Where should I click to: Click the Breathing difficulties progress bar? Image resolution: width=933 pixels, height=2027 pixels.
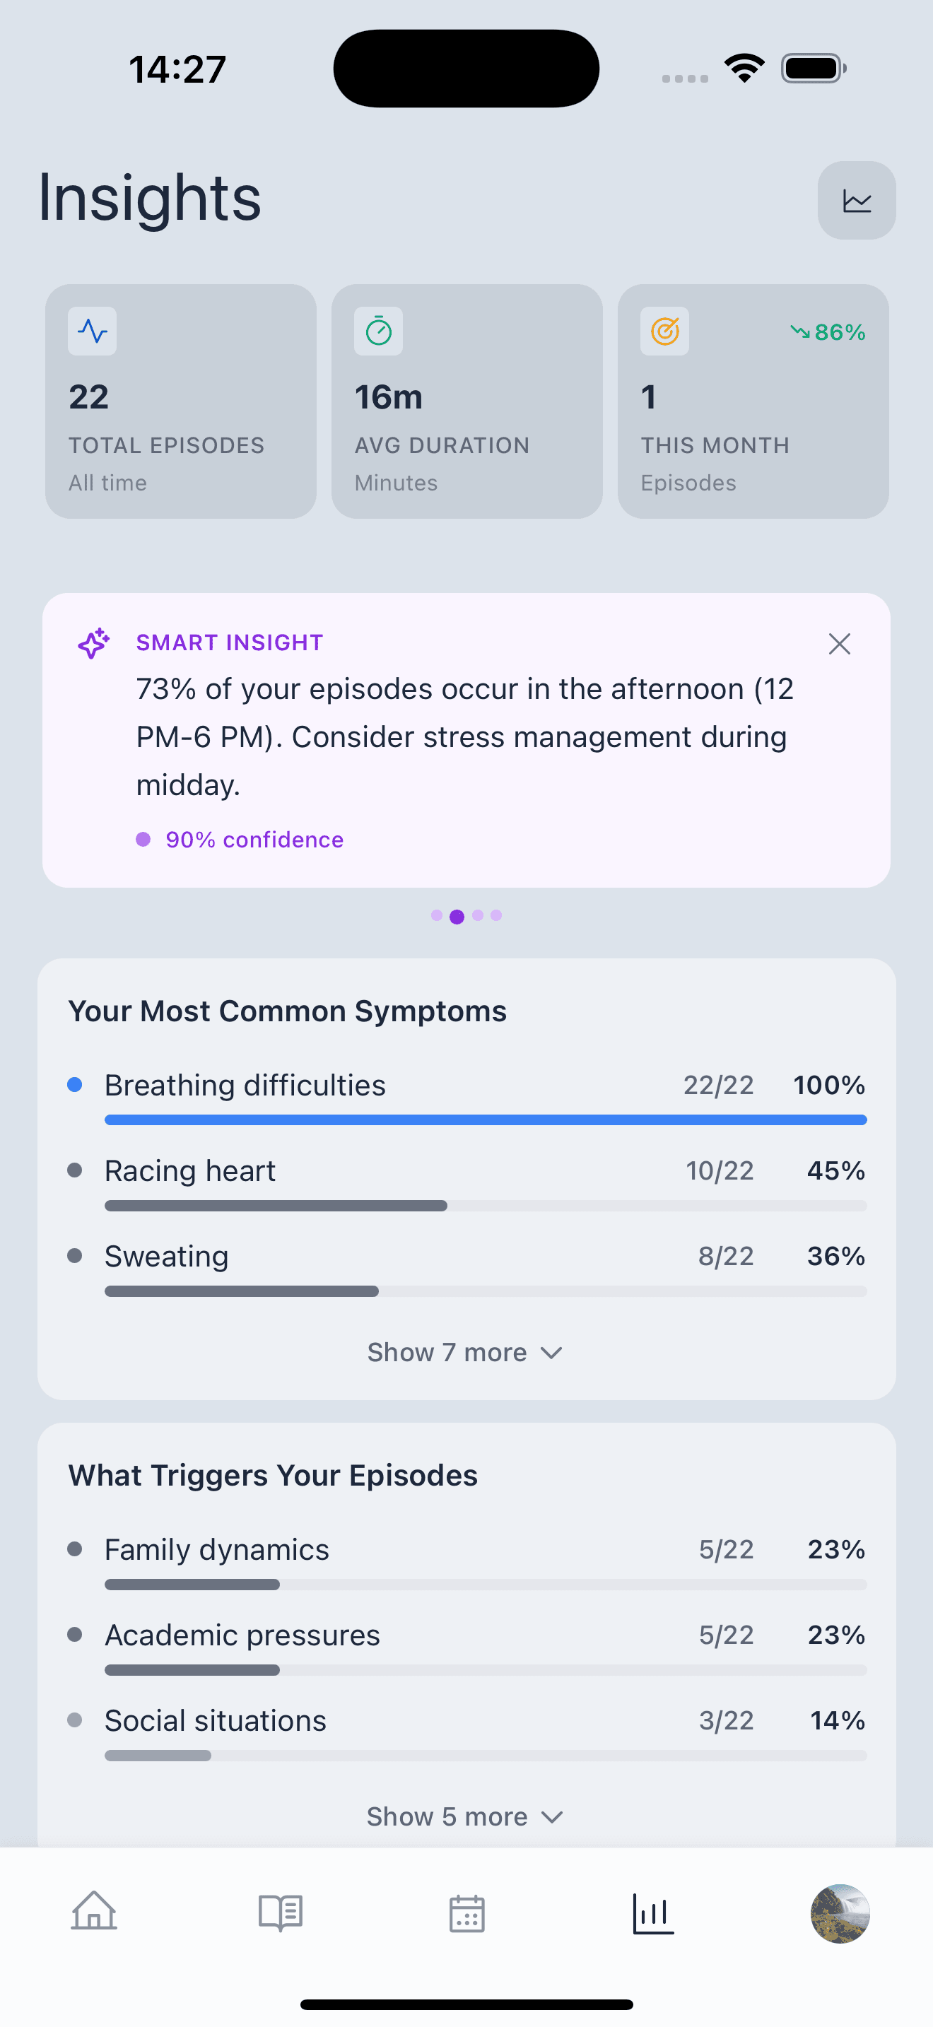click(x=486, y=1120)
